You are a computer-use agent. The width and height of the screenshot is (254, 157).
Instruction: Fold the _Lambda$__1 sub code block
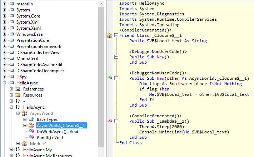(116, 121)
